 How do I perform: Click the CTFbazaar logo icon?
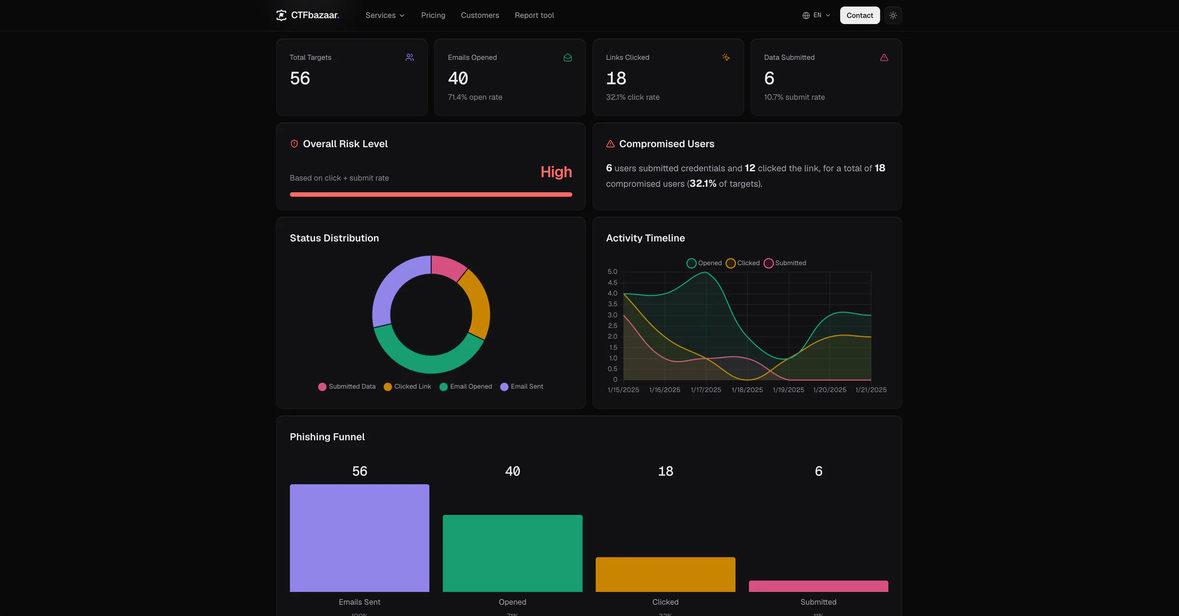point(281,15)
